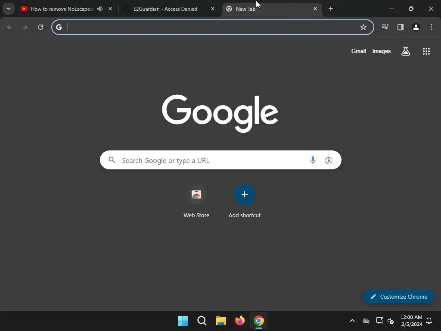
Task: Go back to previous page
Action: (9, 27)
